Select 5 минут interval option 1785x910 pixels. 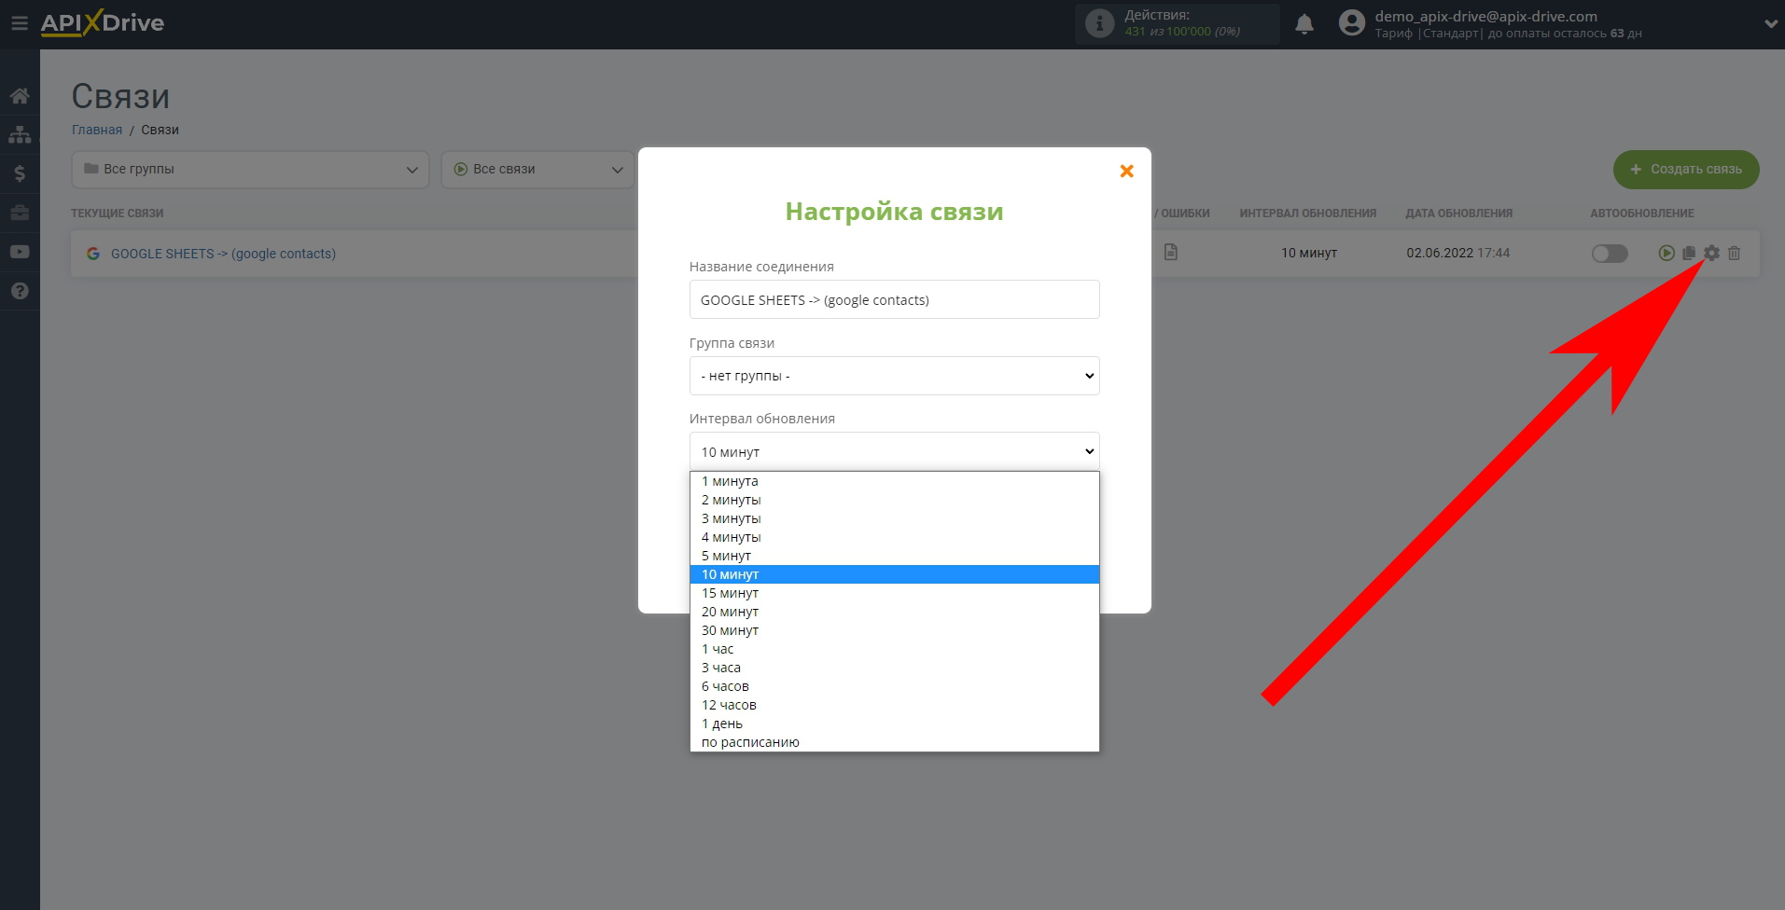coord(894,556)
